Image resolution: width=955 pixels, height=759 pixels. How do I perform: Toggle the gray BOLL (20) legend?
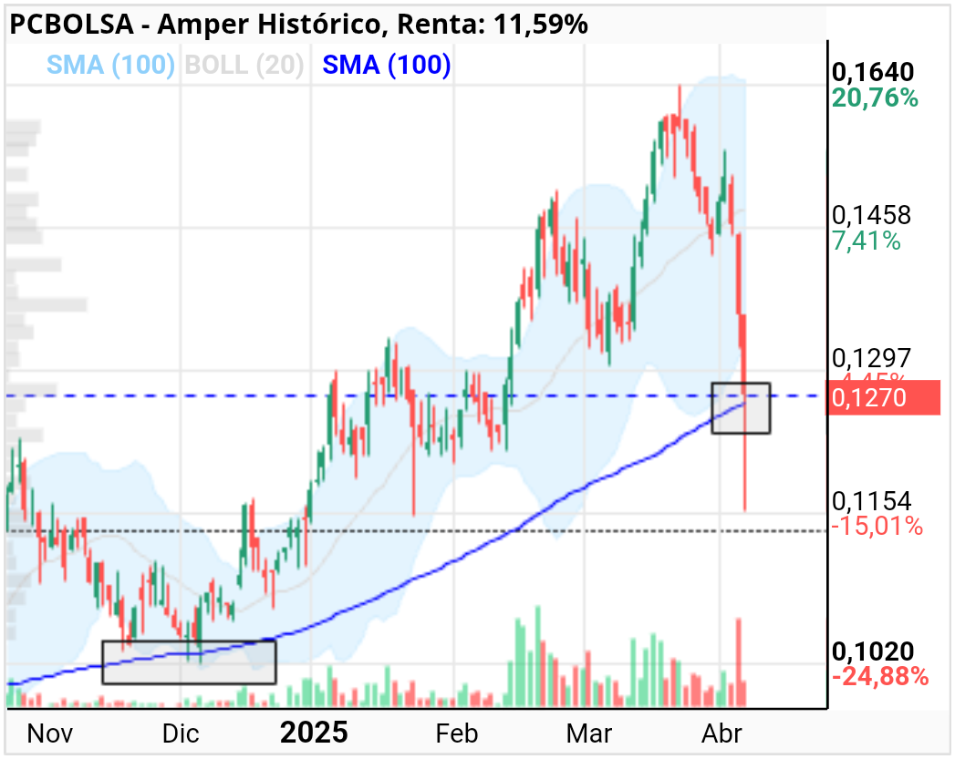tap(244, 65)
